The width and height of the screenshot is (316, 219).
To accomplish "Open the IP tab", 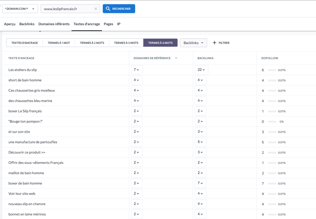I will coord(119,24).
